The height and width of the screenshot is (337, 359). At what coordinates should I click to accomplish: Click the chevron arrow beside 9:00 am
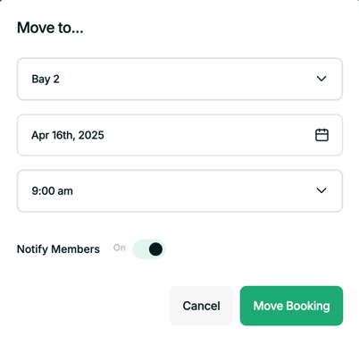[x=321, y=190]
